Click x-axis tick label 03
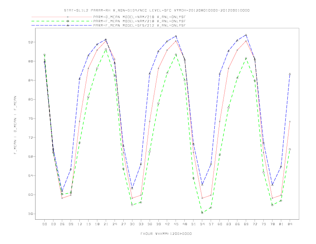This screenshot has width=316, height=244. click(53, 224)
